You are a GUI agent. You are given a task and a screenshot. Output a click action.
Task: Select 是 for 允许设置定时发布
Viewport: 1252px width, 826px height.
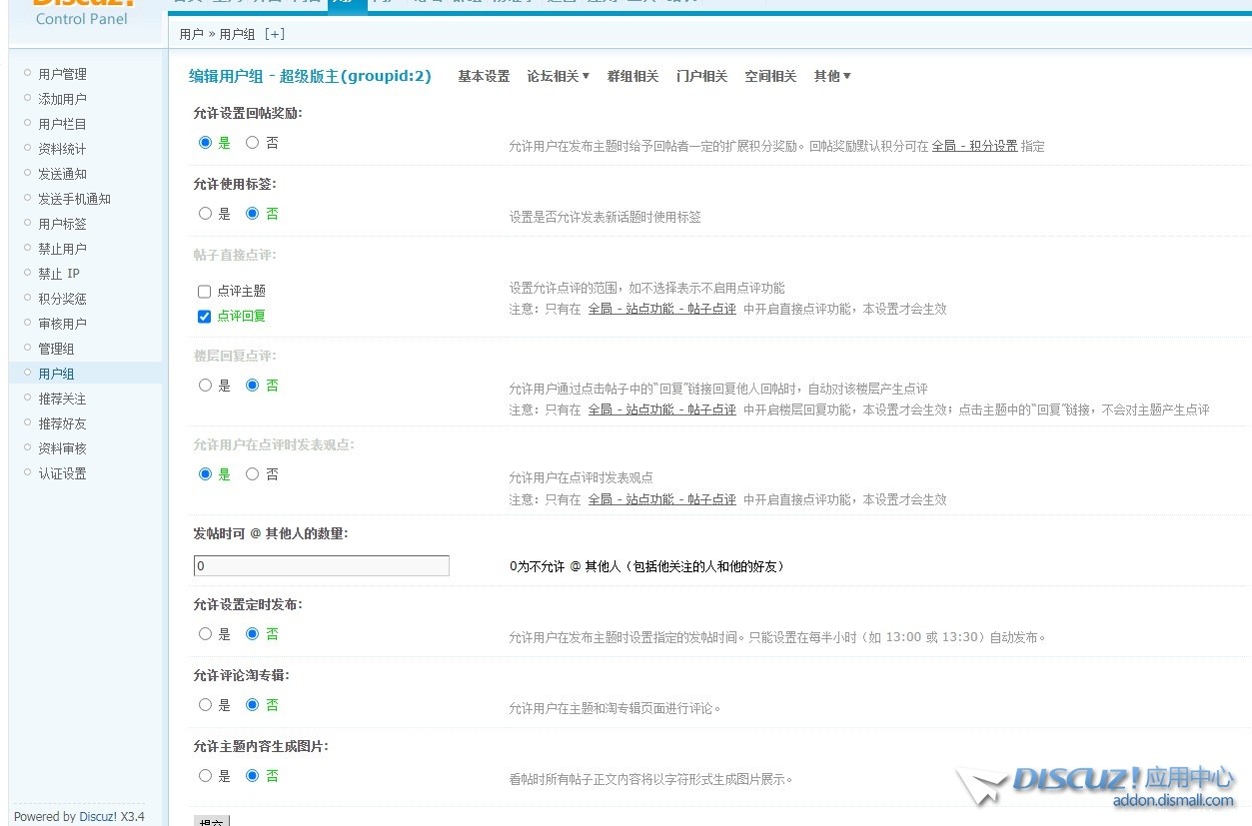[x=206, y=634]
